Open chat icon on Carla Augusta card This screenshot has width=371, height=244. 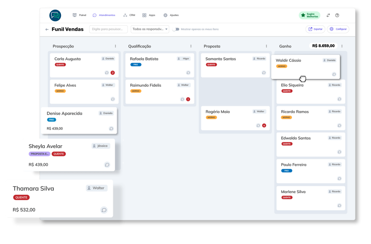pyautogui.click(x=107, y=73)
